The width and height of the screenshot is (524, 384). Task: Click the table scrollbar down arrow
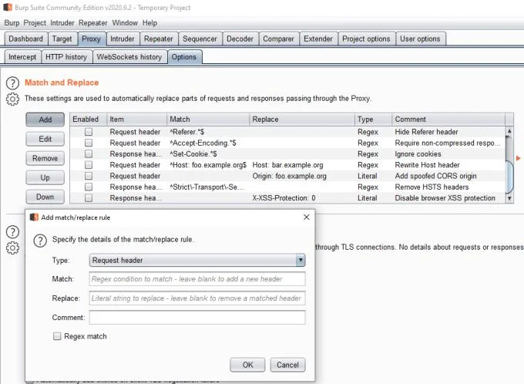click(509, 198)
